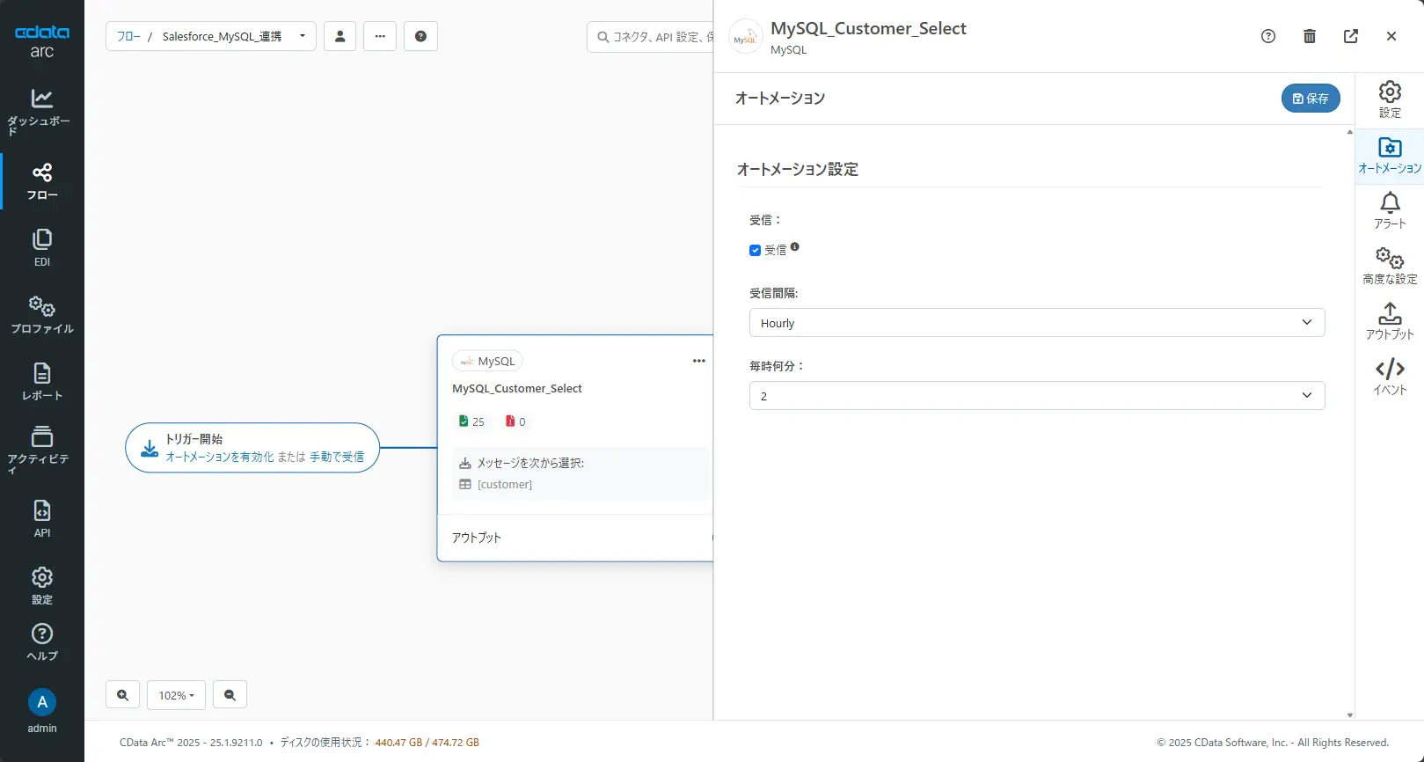The image size is (1424, 762).
Task: Open the Profile (プロファイル) sidebar item
Action: click(x=41, y=315)
